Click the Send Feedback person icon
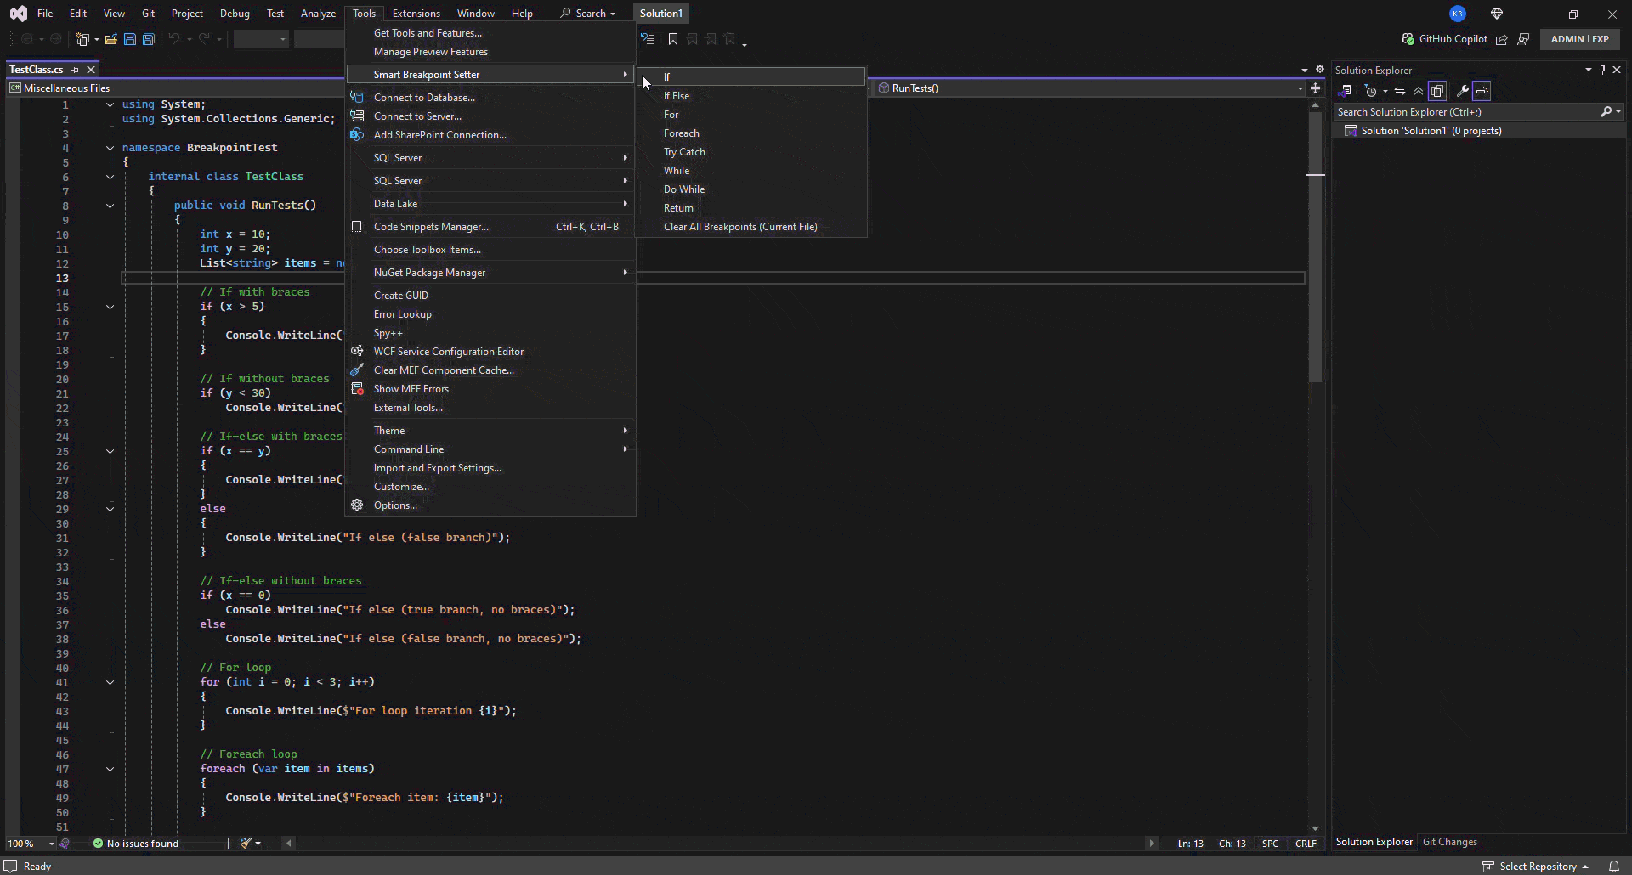Screen dimensions: 1632x875 click(x=1524, y=39)
